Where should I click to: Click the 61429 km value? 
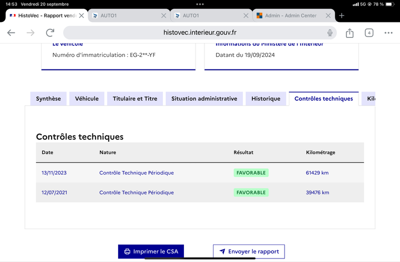317,173
